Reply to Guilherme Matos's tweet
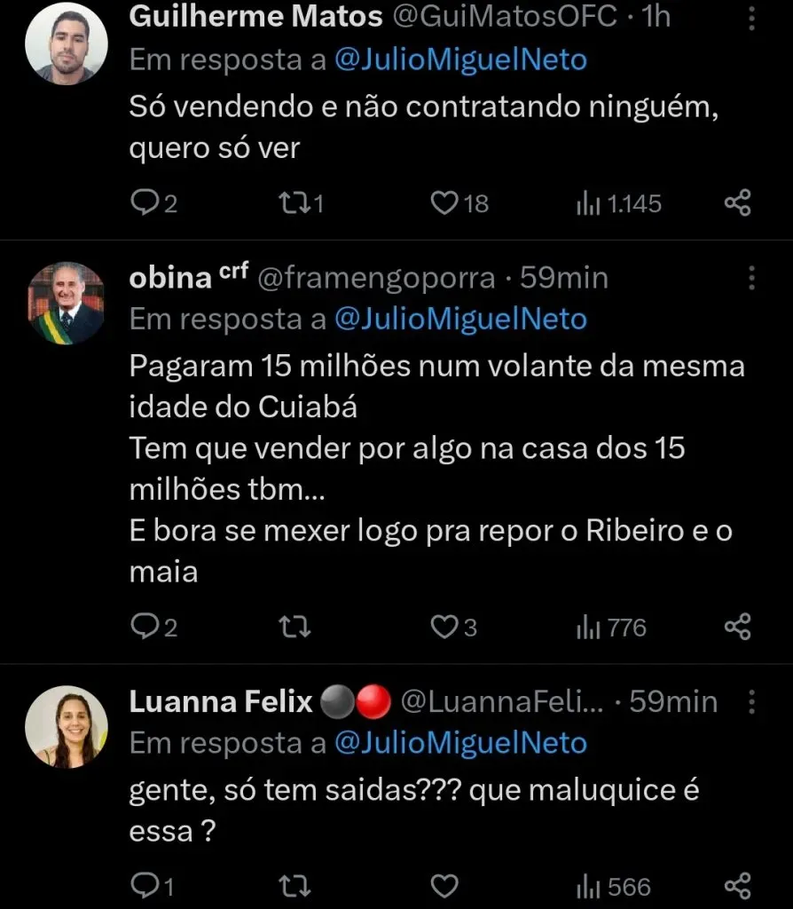The height and width of the screenshot is (909, 793). 144,203
